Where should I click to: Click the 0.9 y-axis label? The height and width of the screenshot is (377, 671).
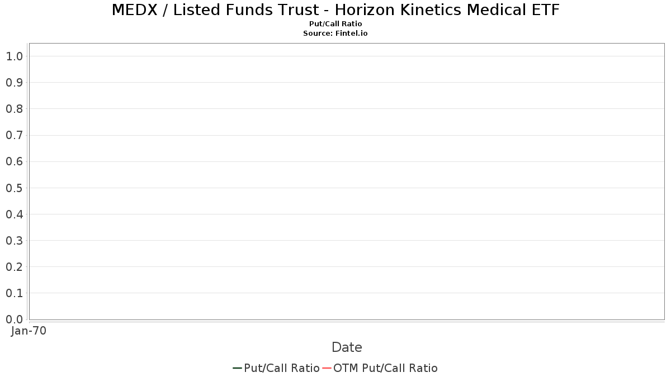click(x=14, y=82)
